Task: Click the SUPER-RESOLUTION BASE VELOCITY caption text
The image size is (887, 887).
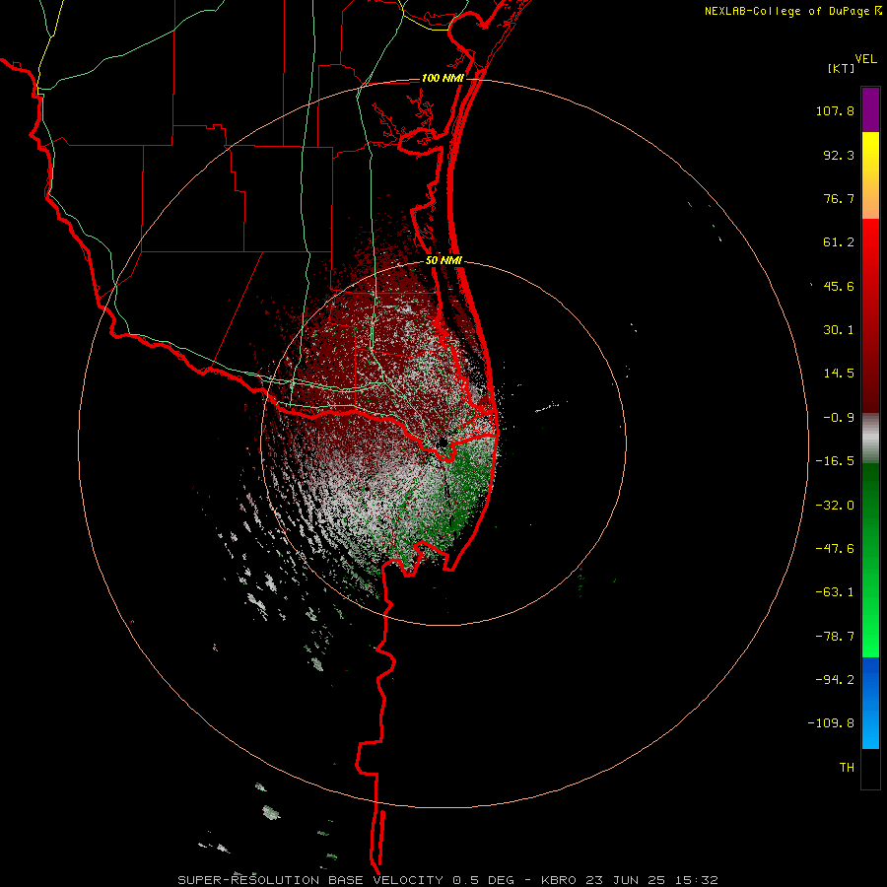Action: 310,880
